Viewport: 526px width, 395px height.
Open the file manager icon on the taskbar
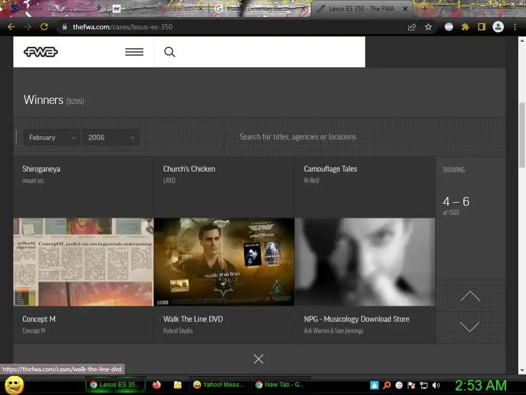177,385
